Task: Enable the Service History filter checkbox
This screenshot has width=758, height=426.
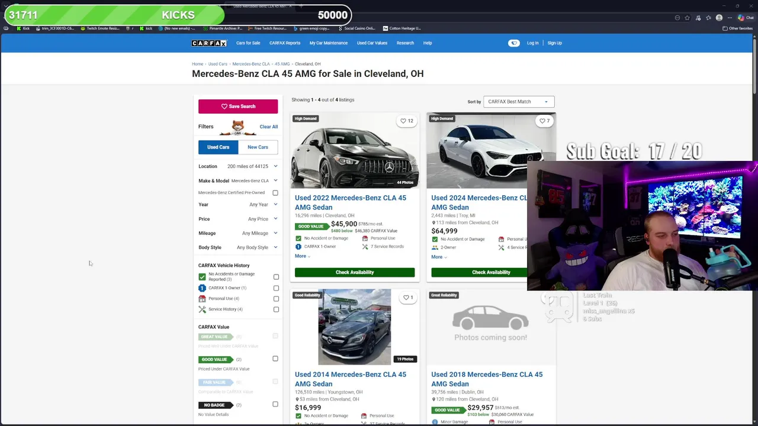Action: [x=276, y=309]
